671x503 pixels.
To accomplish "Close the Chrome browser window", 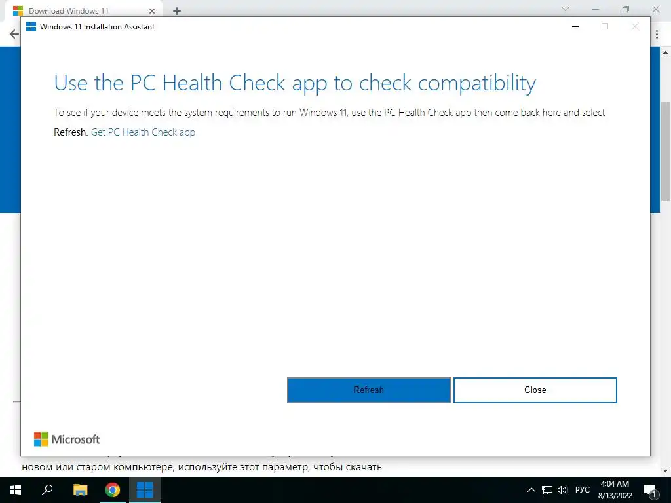I will (x=655, y=9).
